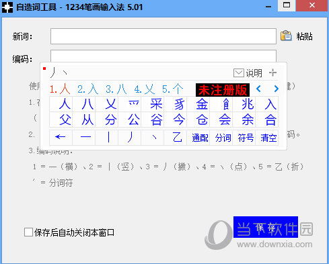Screen dimensions: 329x264
Task: Click the app icon in title bar
Action: [7, 7]
